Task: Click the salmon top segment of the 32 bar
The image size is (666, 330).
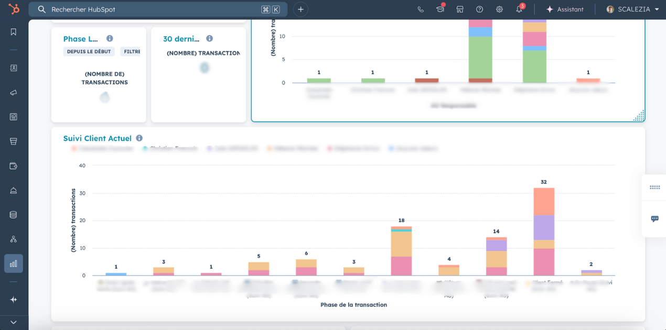Action: click(544, 202)
